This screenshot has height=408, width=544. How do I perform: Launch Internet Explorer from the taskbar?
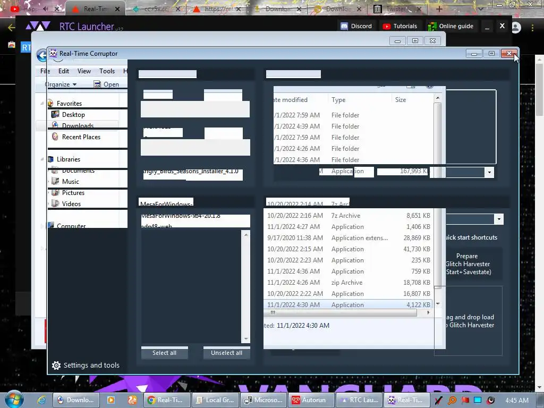coord(41,400)
